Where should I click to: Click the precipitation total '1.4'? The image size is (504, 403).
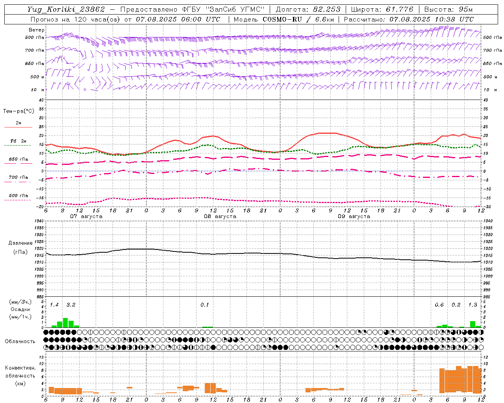54,305
